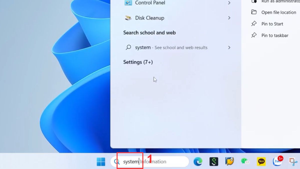300x169 pixels.
Task: Open Microsoft Edge from the taskbar
Action: coord(198,161)
